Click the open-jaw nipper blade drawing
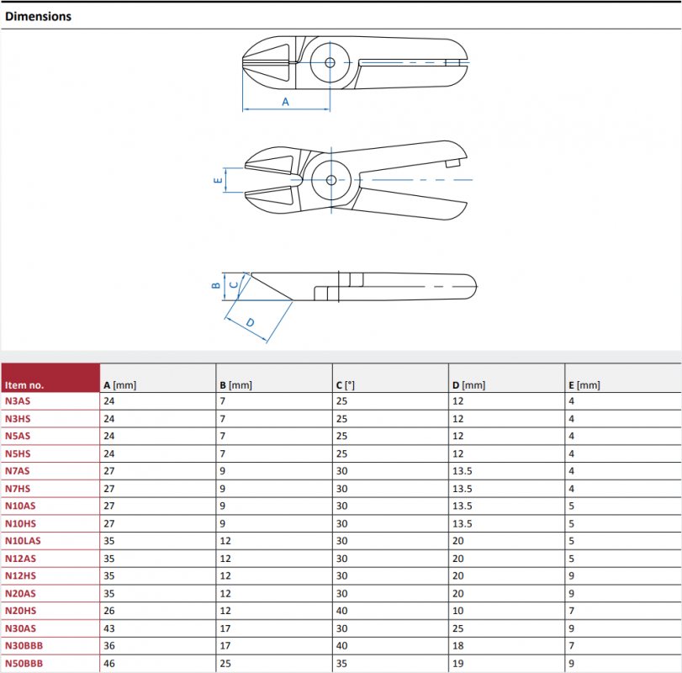The height and width of the screenshot is (673, 682). point(357,180)
